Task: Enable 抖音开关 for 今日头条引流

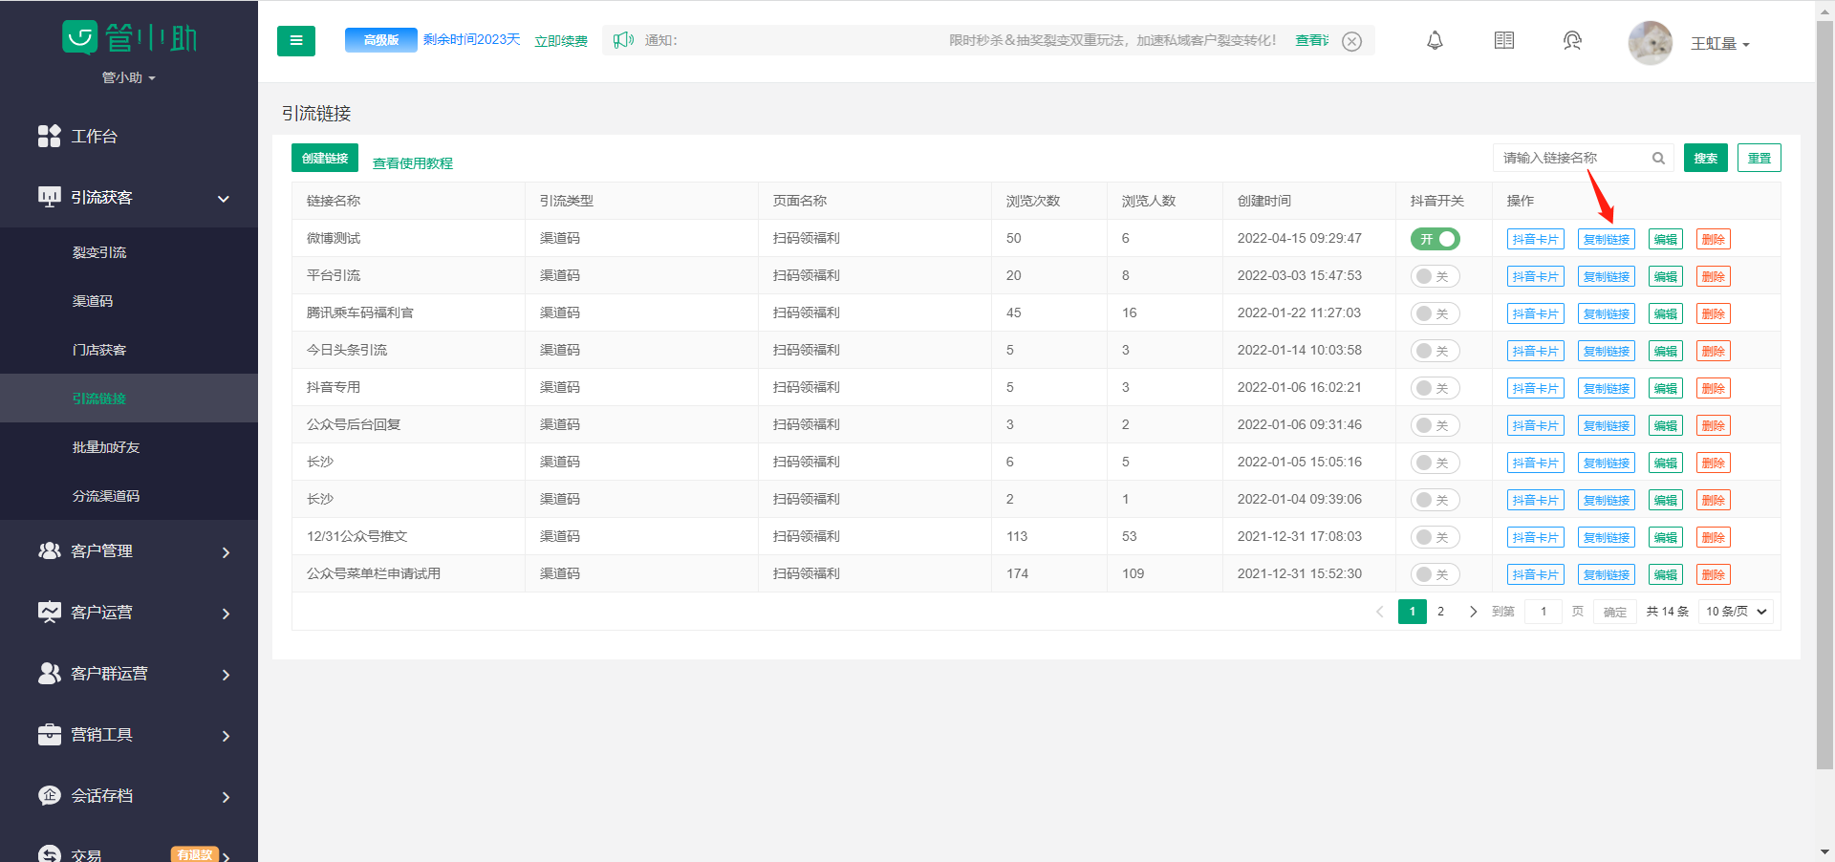Action: pos(1436,351)
